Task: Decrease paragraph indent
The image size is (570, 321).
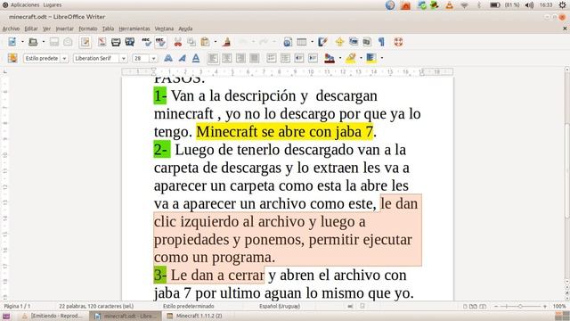Action: pyautogui.click(x=299, y=58)
